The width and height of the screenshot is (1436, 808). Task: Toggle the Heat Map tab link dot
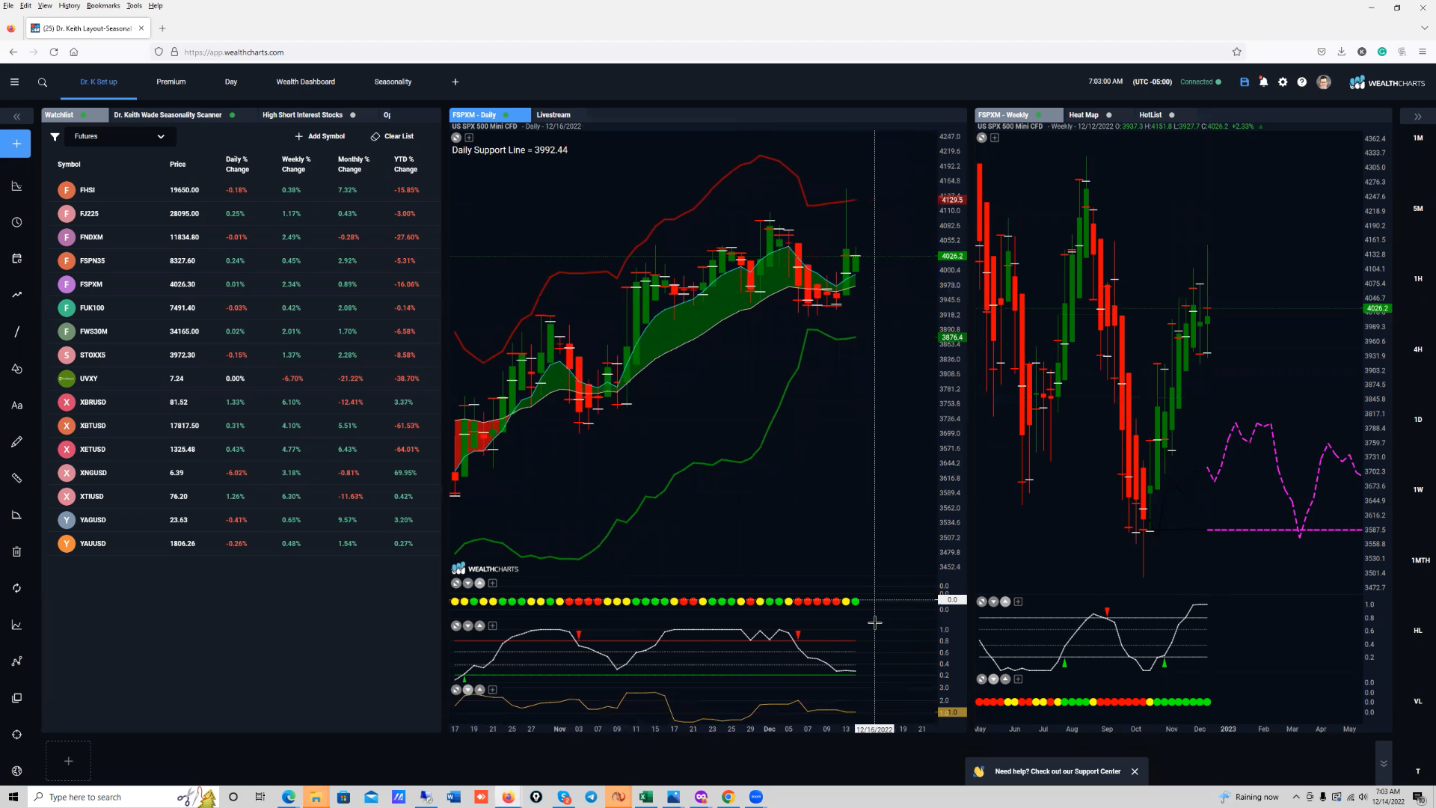[x=1109, y=115]
